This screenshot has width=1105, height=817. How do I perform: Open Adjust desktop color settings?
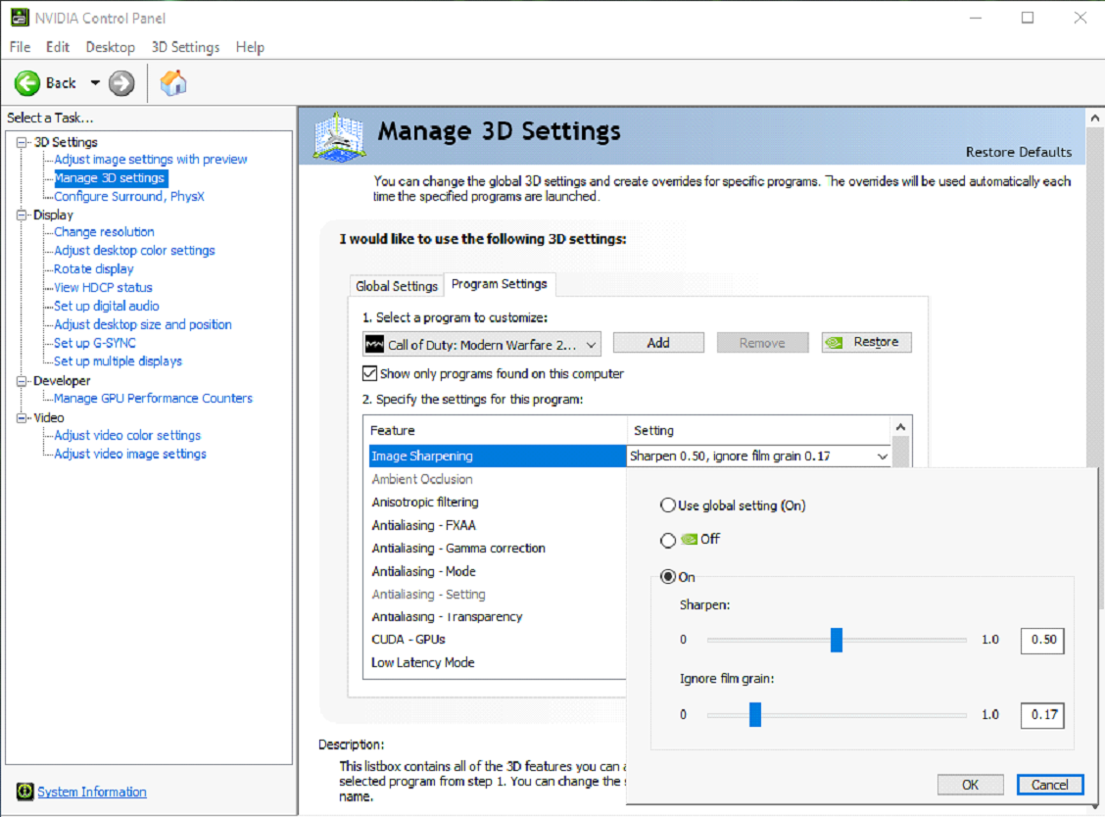(134, 250)
